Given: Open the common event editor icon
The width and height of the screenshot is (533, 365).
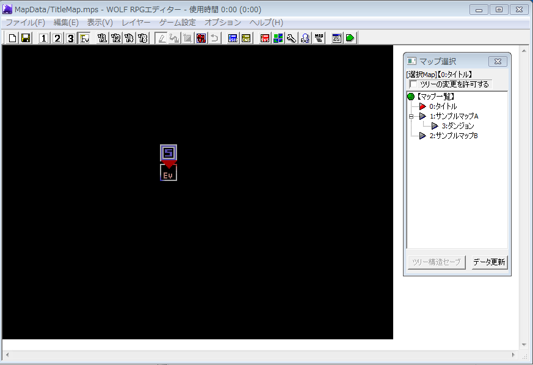Looking at the screenshot, I should click(305, 38).
